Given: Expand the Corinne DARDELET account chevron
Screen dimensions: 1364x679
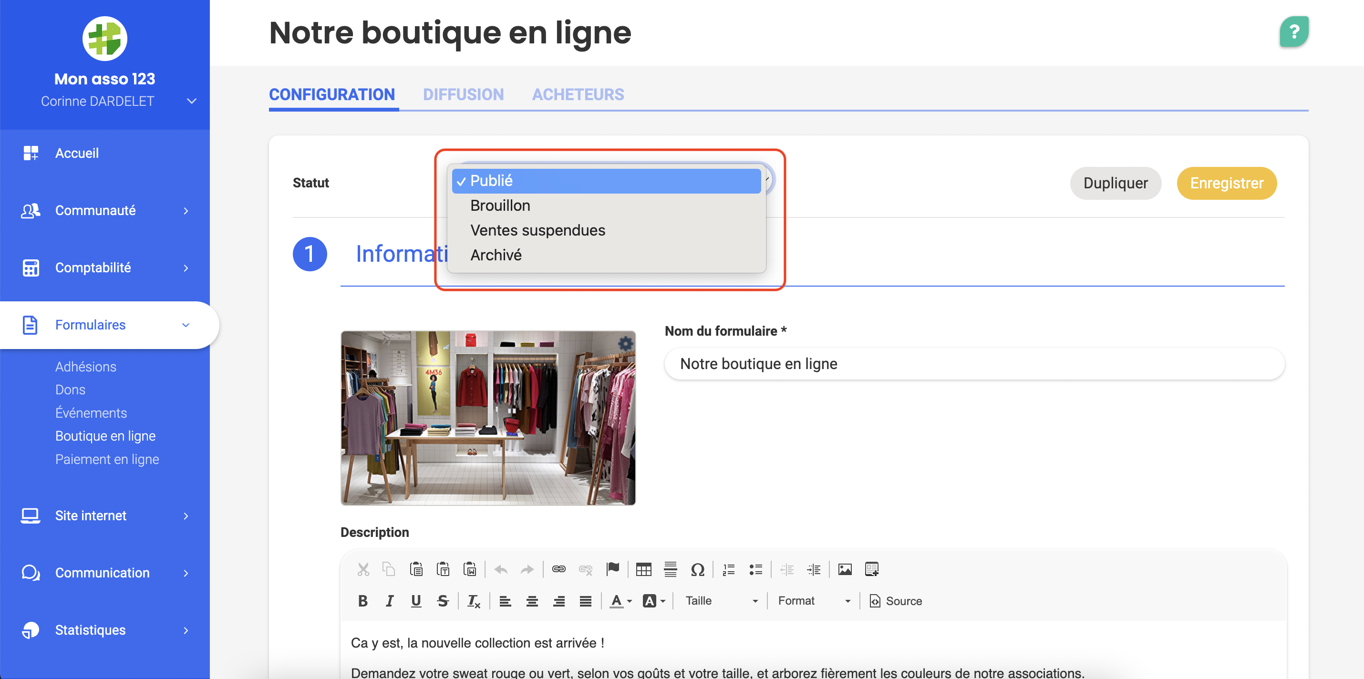Looking at the screenshot, I should pos(192,101).
